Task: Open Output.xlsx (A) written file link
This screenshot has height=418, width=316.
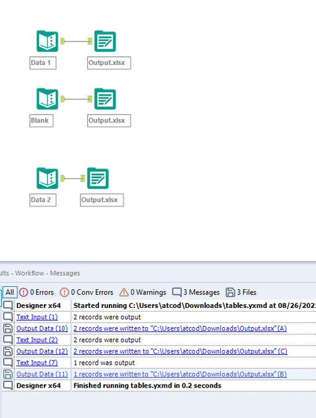Action: (181, 328)
